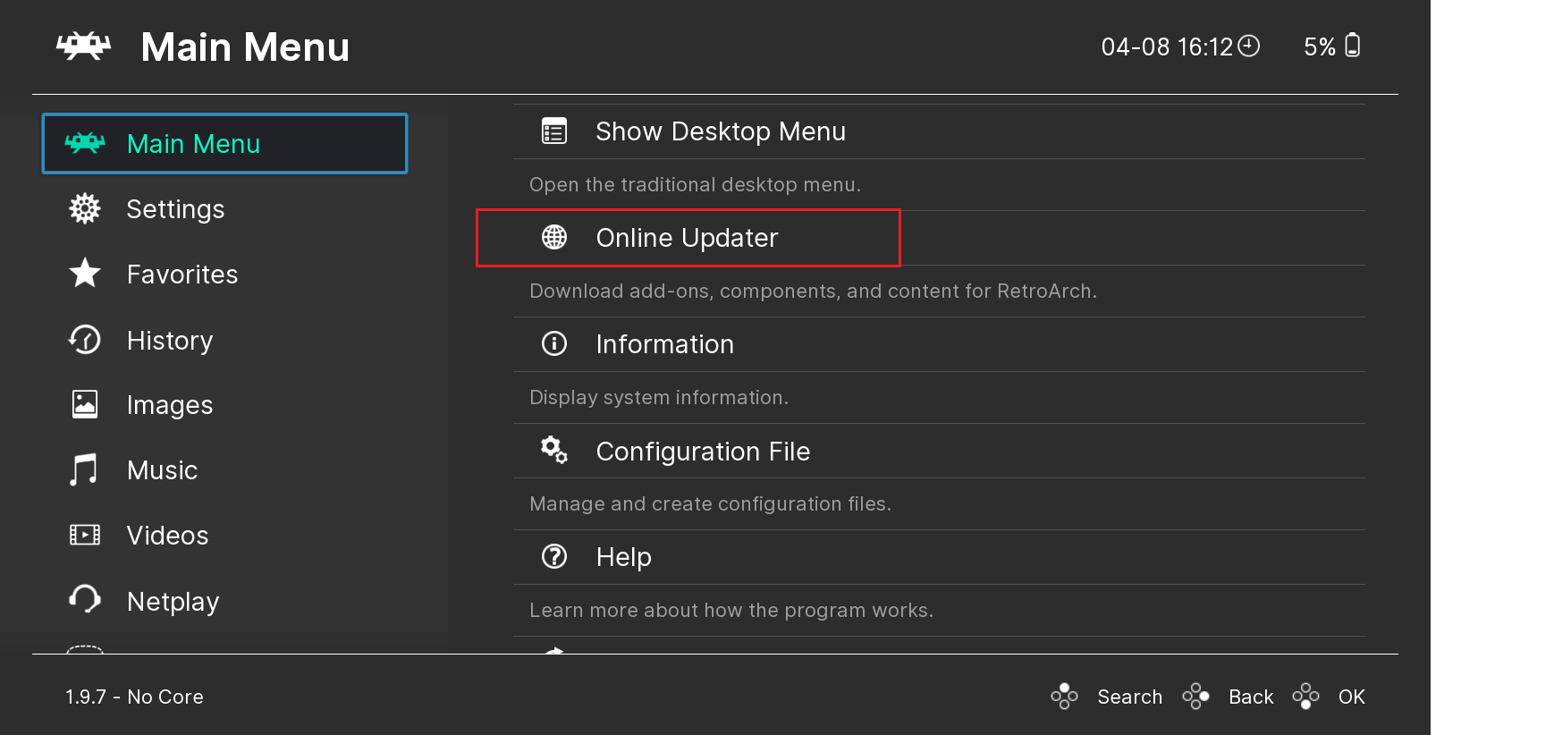
Task: Click the Online Updater globe icon
Action: 554,237
